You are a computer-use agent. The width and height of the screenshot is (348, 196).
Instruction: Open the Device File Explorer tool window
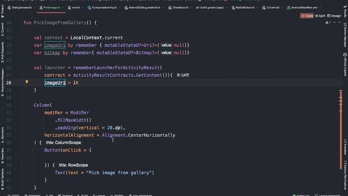345,175
